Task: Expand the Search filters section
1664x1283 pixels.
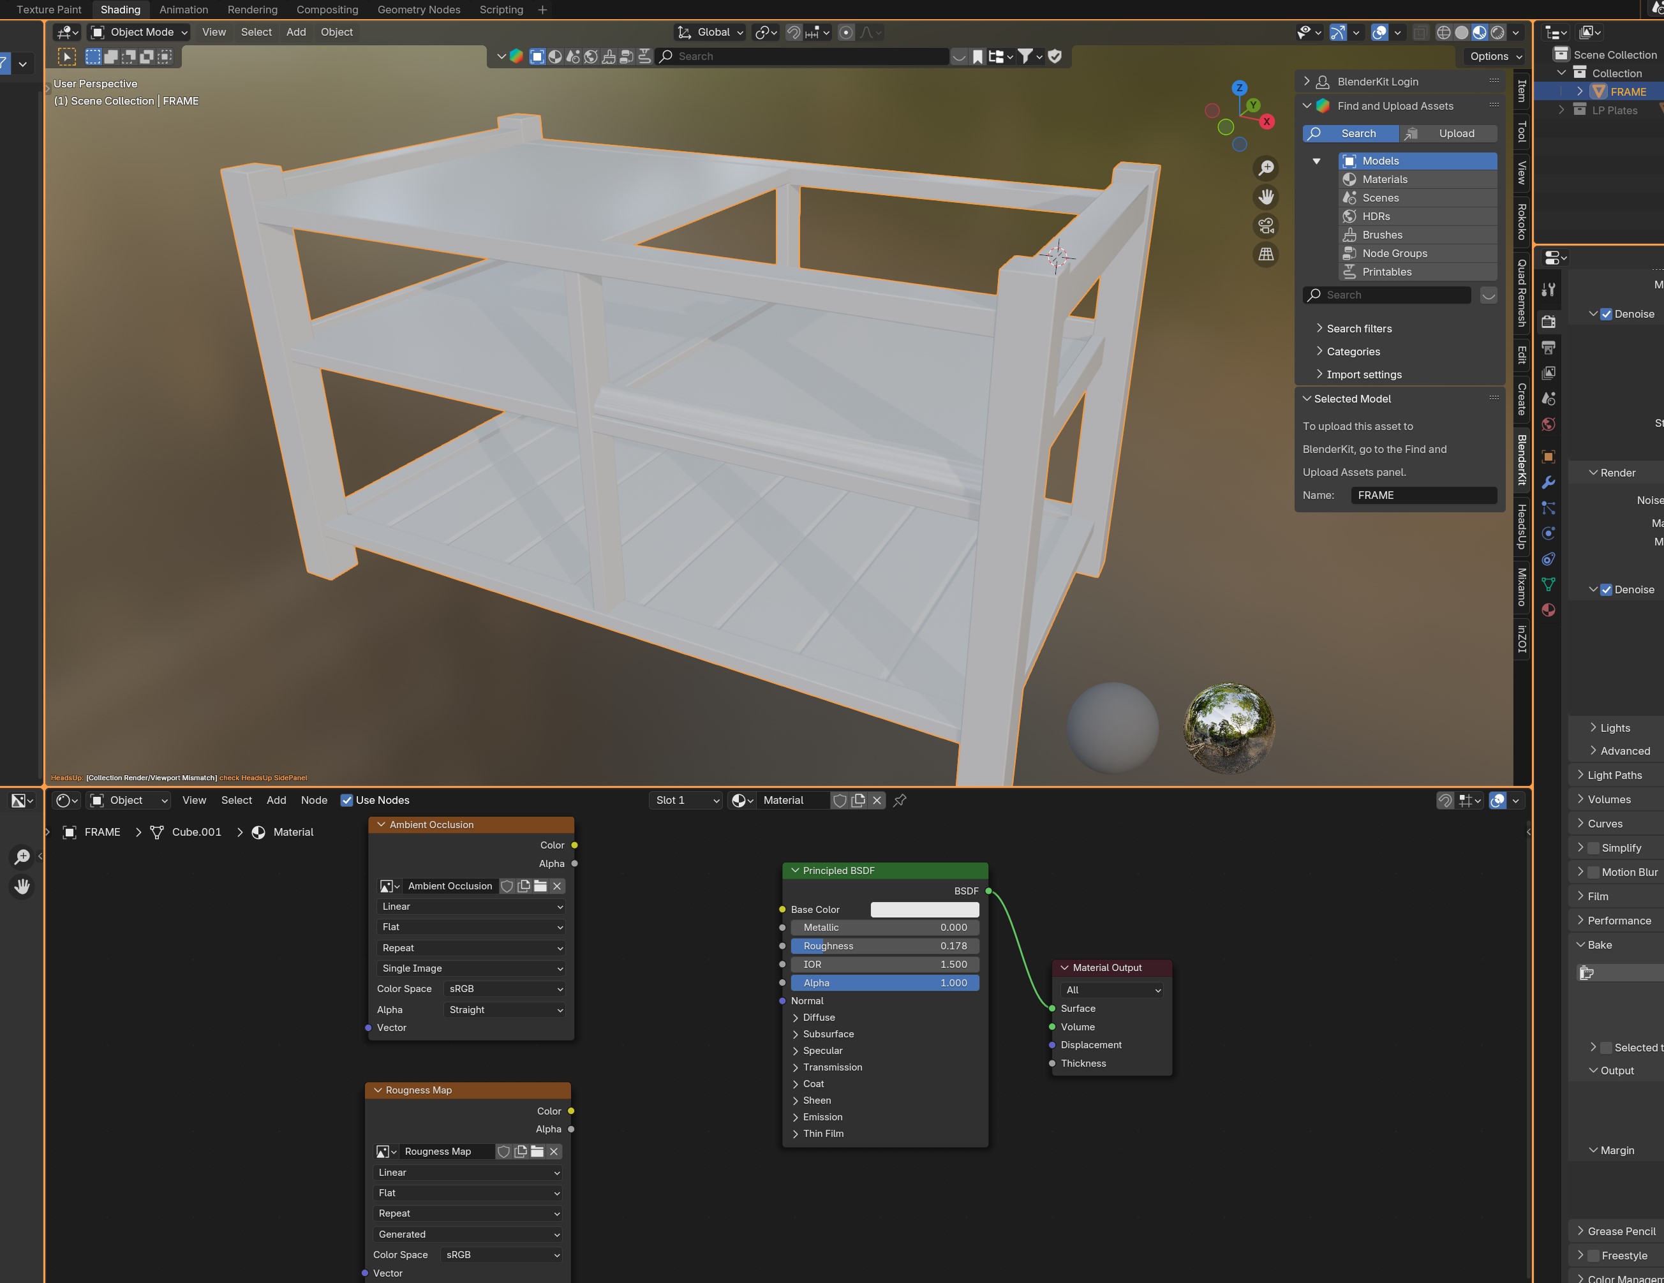Action: tap(1358, 329)
